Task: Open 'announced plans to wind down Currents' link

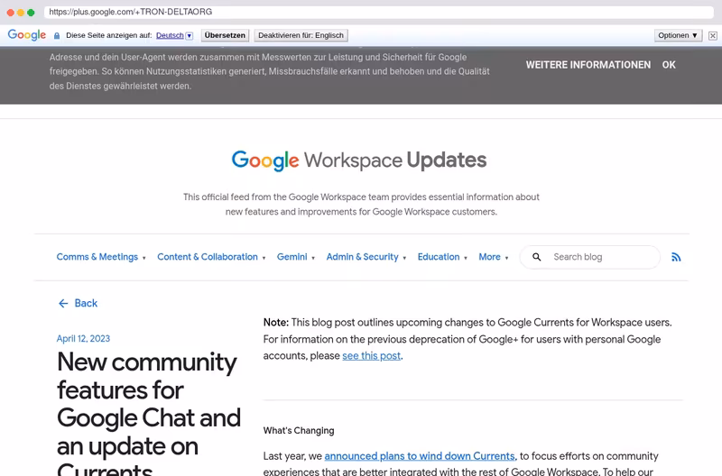Action: pyautogui.click(x=420, y=456)
